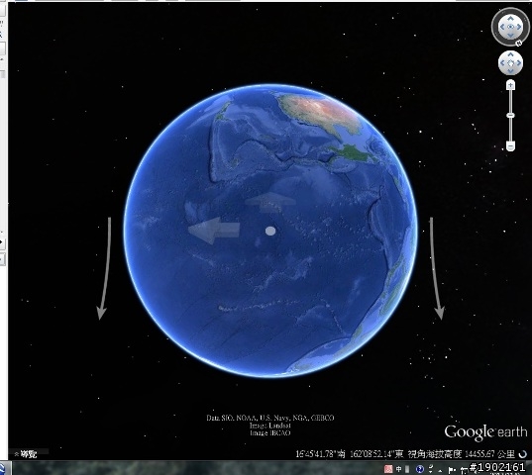
Task: Click the N north marker on the compass ring
Action: 518,43
